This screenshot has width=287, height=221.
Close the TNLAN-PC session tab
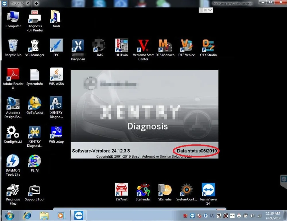(x=28, y=3)
